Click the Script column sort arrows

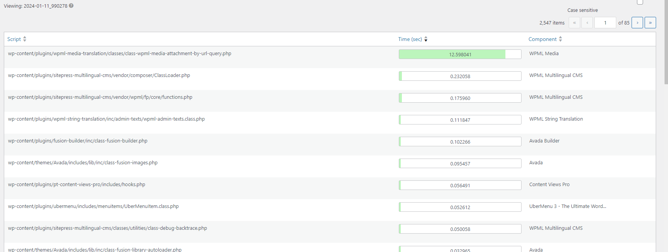pyautogui.click(x=25, y=39)
